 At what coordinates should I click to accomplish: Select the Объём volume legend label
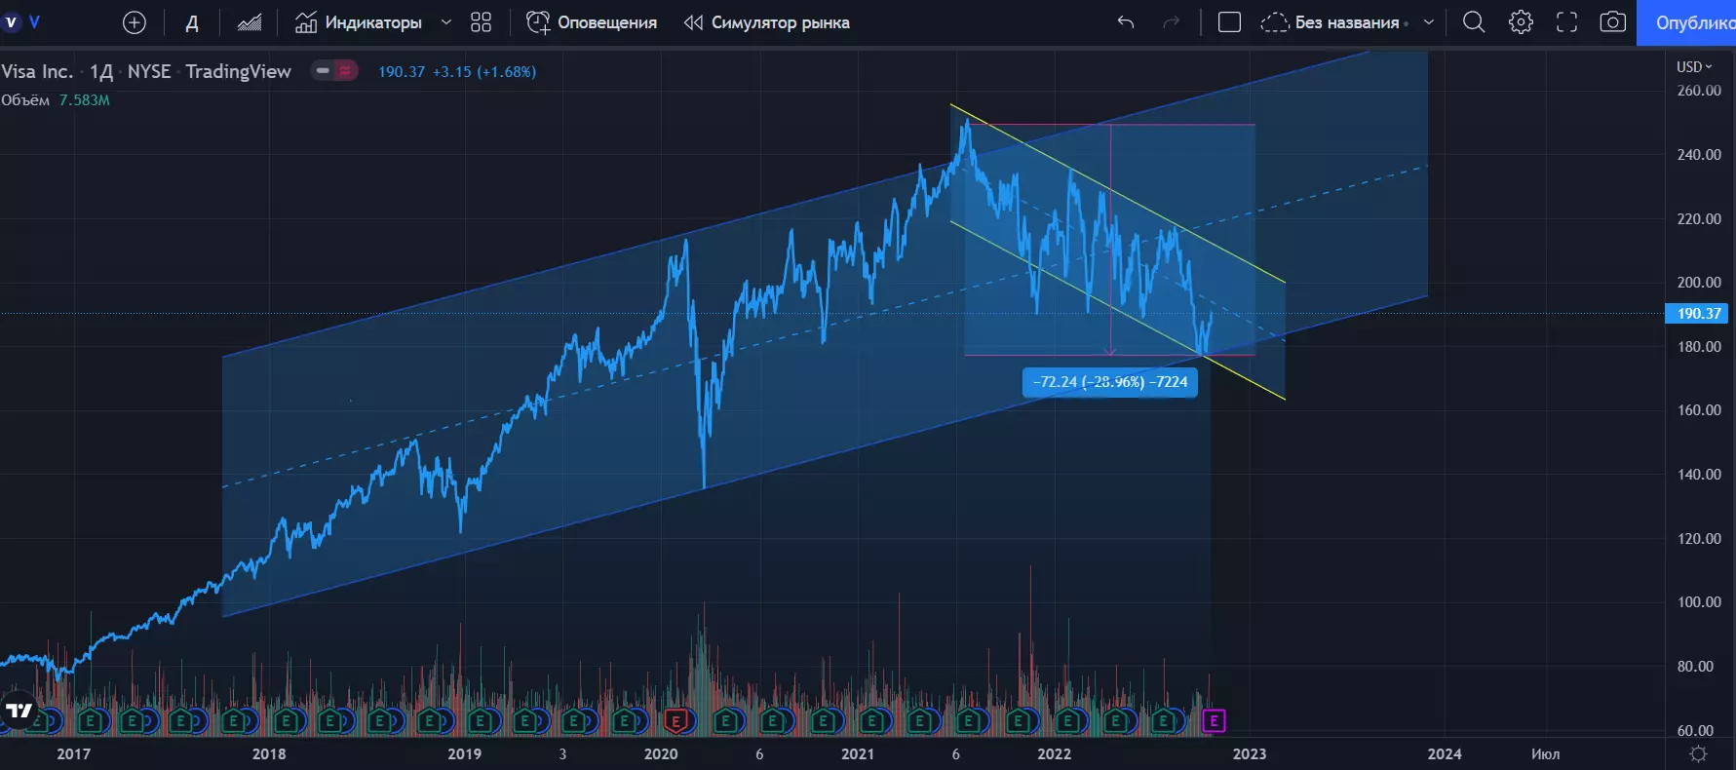[25, 100]
